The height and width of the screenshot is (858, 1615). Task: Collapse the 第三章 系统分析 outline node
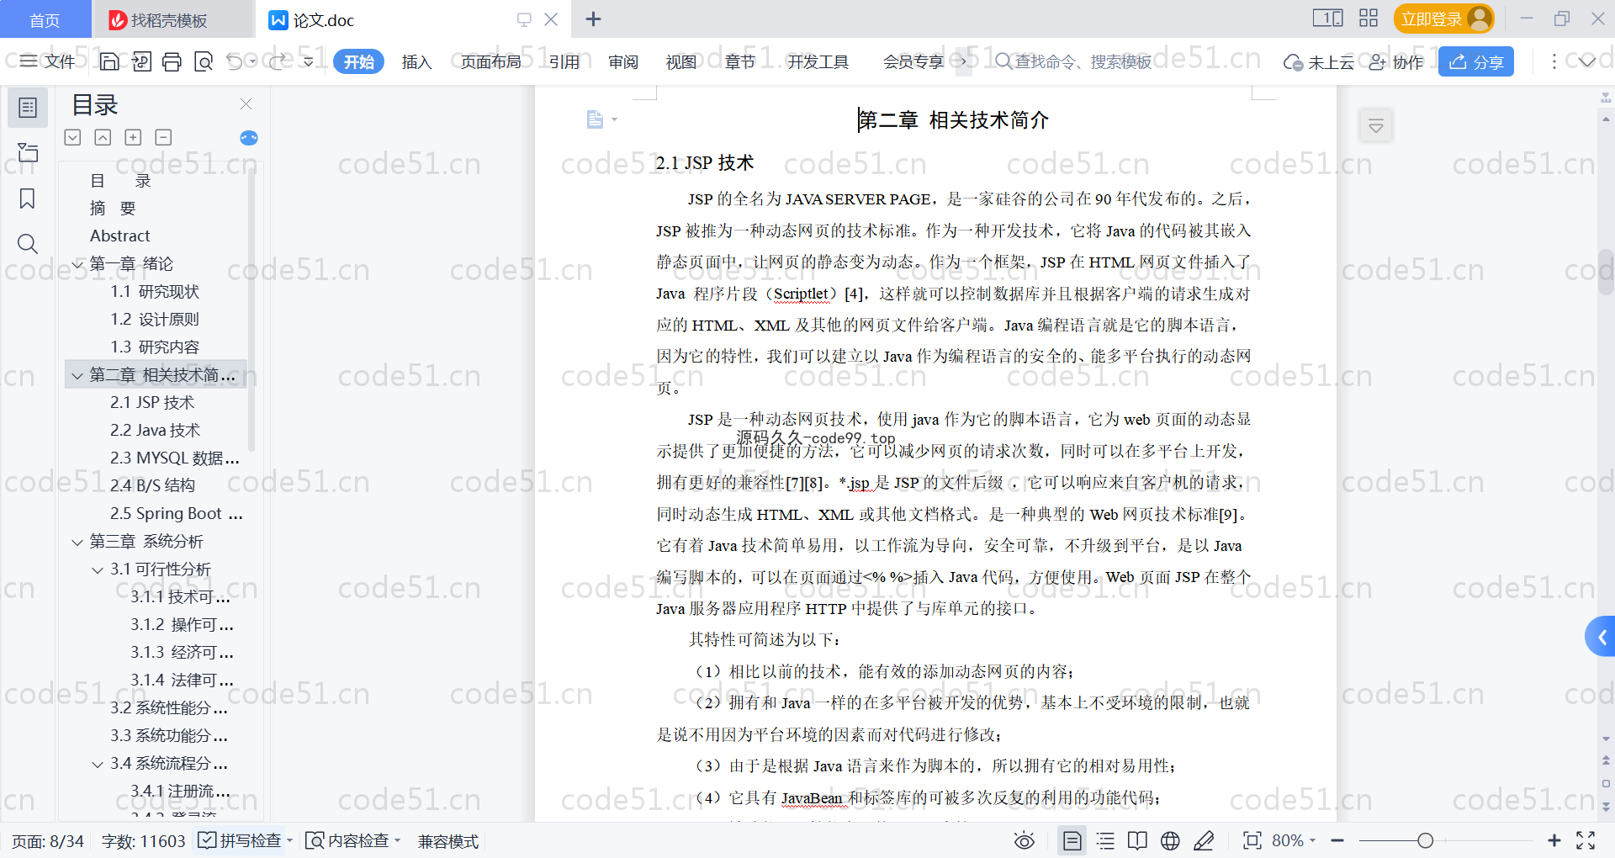(77, 542)
